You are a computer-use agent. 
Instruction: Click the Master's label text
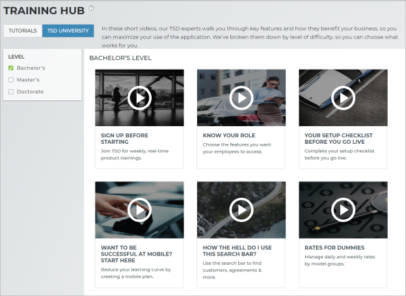click(28, 79)
